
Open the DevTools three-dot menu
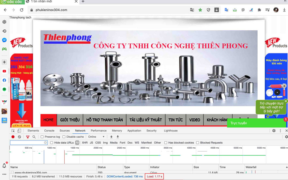pyautogui.click(x=280, y=130)
